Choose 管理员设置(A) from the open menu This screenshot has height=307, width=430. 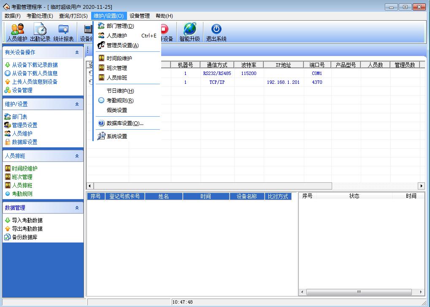coord(122,45)
